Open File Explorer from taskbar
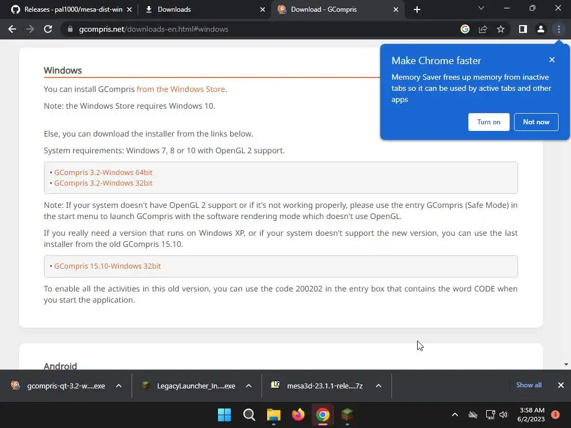Image resolution: width=571 pixels, height=428 pixels. [x=273, y=415]
